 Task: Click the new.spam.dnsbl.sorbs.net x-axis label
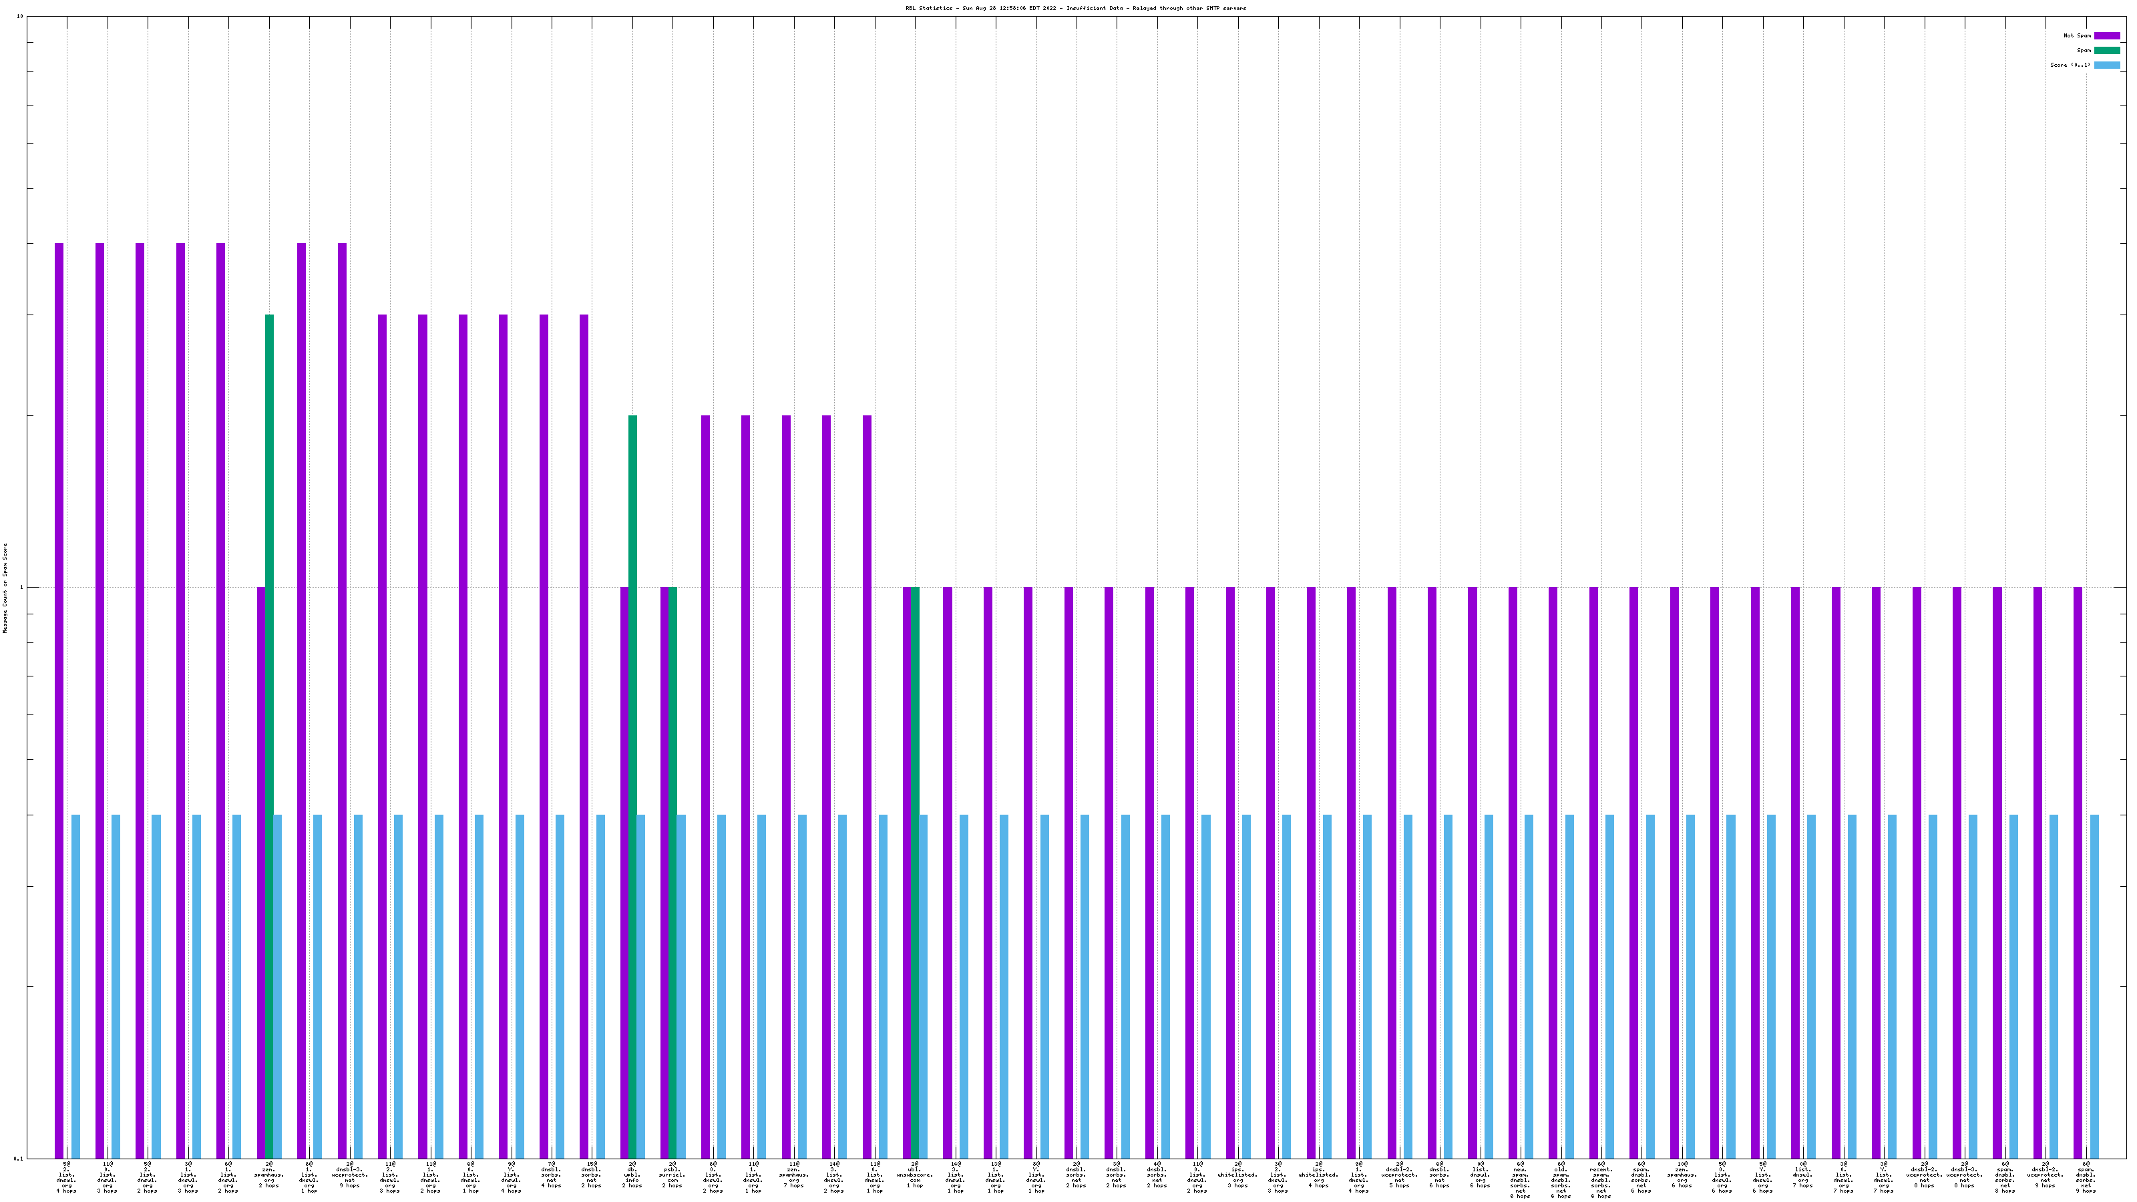(x=1520, y=1179)
